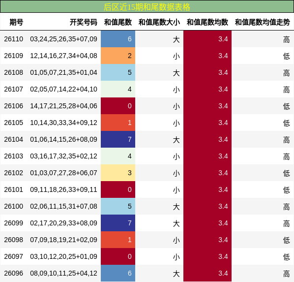Click the red-orange 1 cell for 26105
The image size is (294, 282).
(118, 123)
